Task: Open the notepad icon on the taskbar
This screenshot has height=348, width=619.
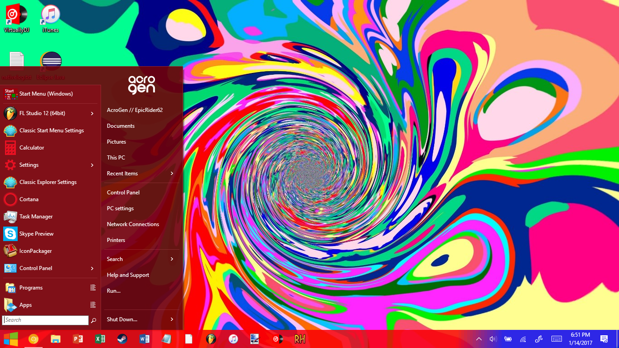Action: (167, 339)
